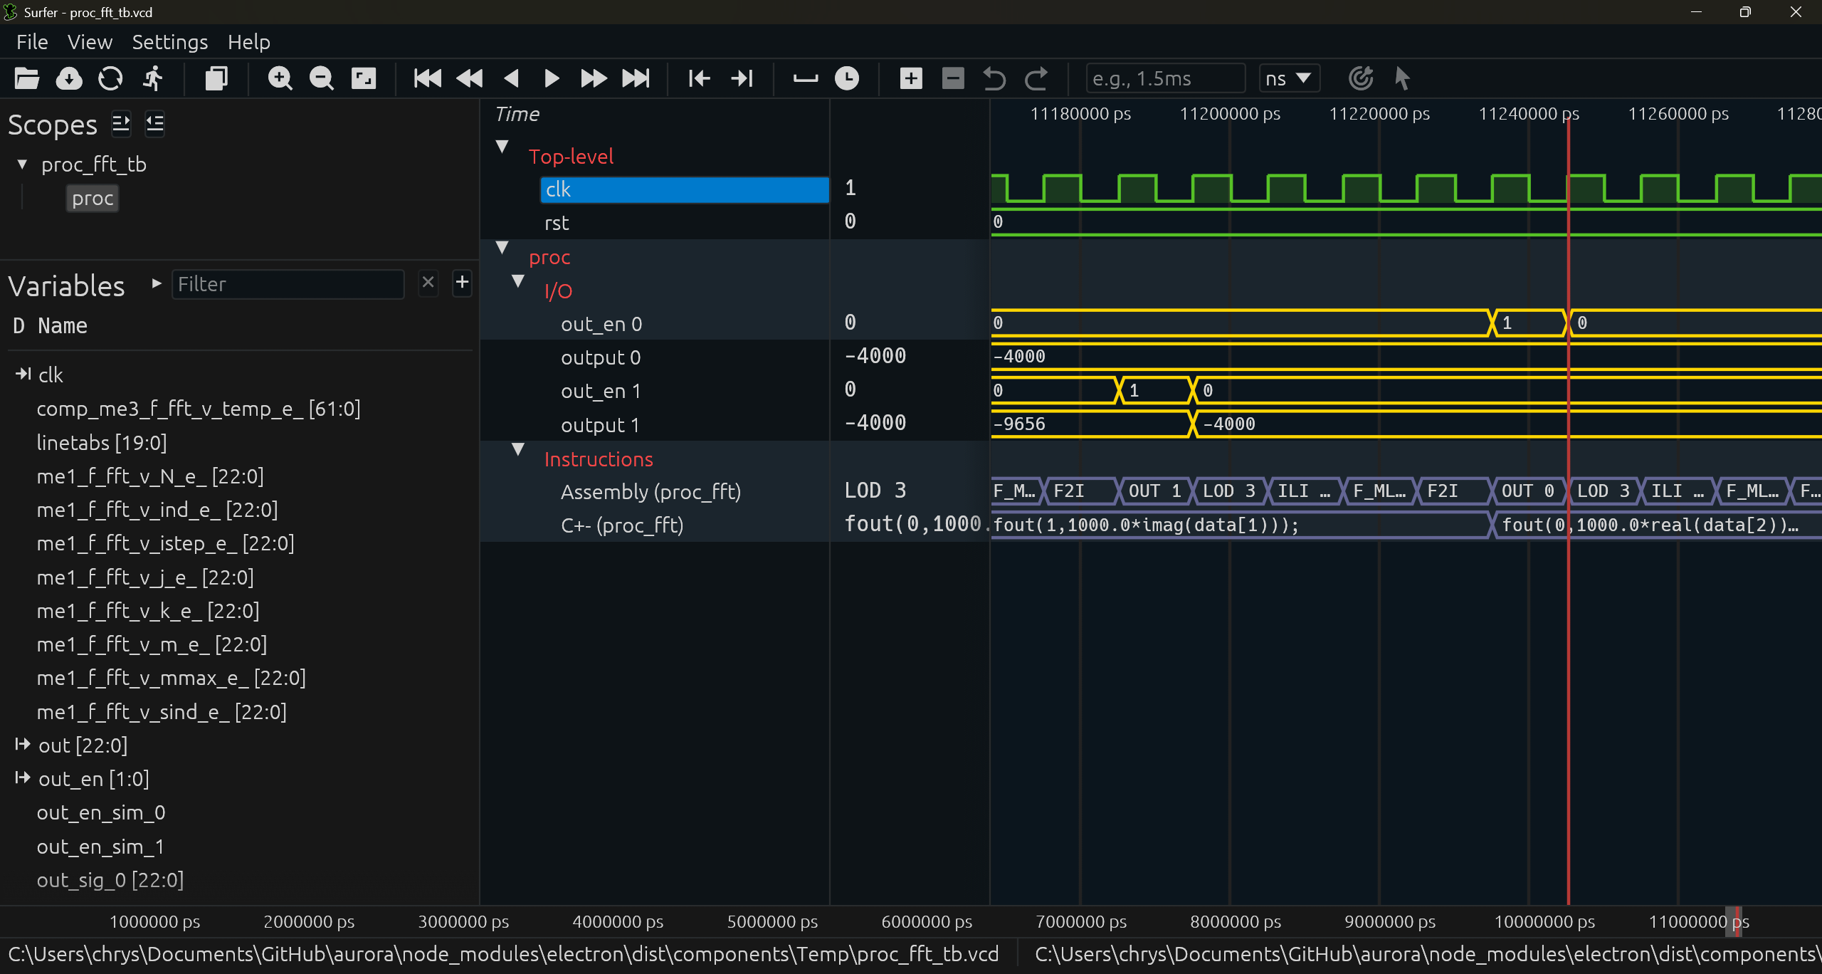Viewport: 1822px width, 974px height.
Task: Select the output 0 signal
Action: [601, 357]
